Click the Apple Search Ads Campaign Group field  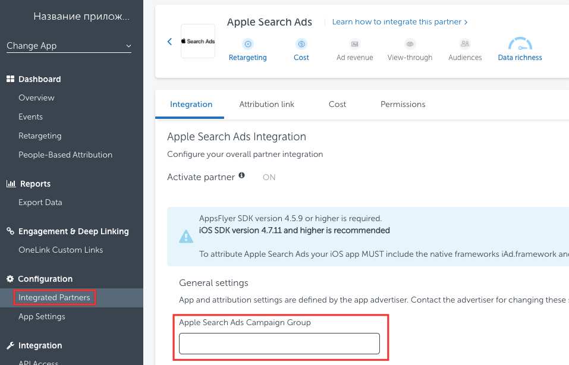[279, 344]
